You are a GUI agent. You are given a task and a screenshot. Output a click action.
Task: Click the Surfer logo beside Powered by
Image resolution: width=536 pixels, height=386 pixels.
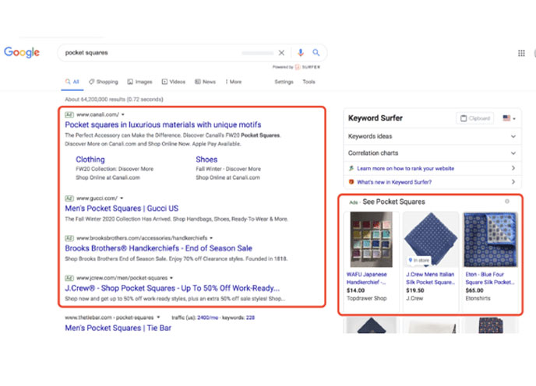(x=308, y=67)
